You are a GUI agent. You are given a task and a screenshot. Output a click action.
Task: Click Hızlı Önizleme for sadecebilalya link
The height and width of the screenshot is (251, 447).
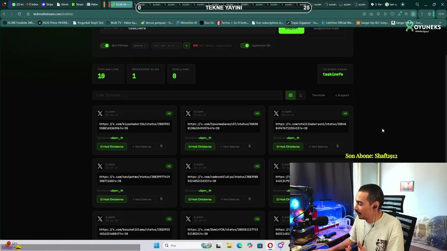[x=200, y=199]
